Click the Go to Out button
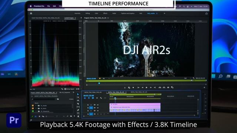 pyautogui.click(x=155, y=88)
